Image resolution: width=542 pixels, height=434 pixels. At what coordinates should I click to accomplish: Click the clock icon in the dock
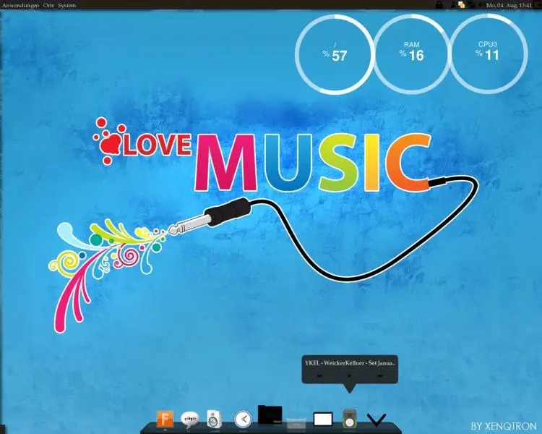tap(243, 418)
